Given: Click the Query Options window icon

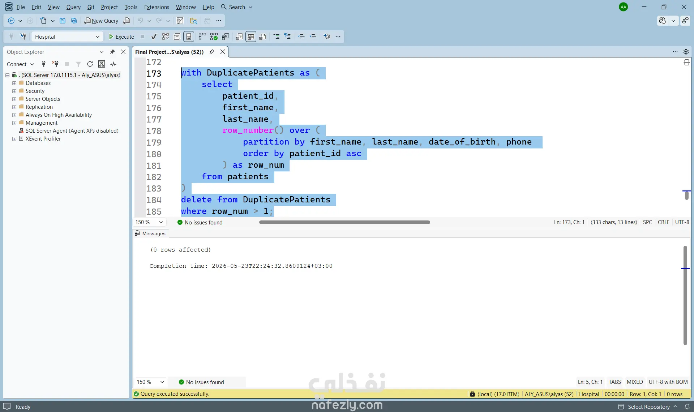Looking at the screenshot, I should (x=177, y=37).
